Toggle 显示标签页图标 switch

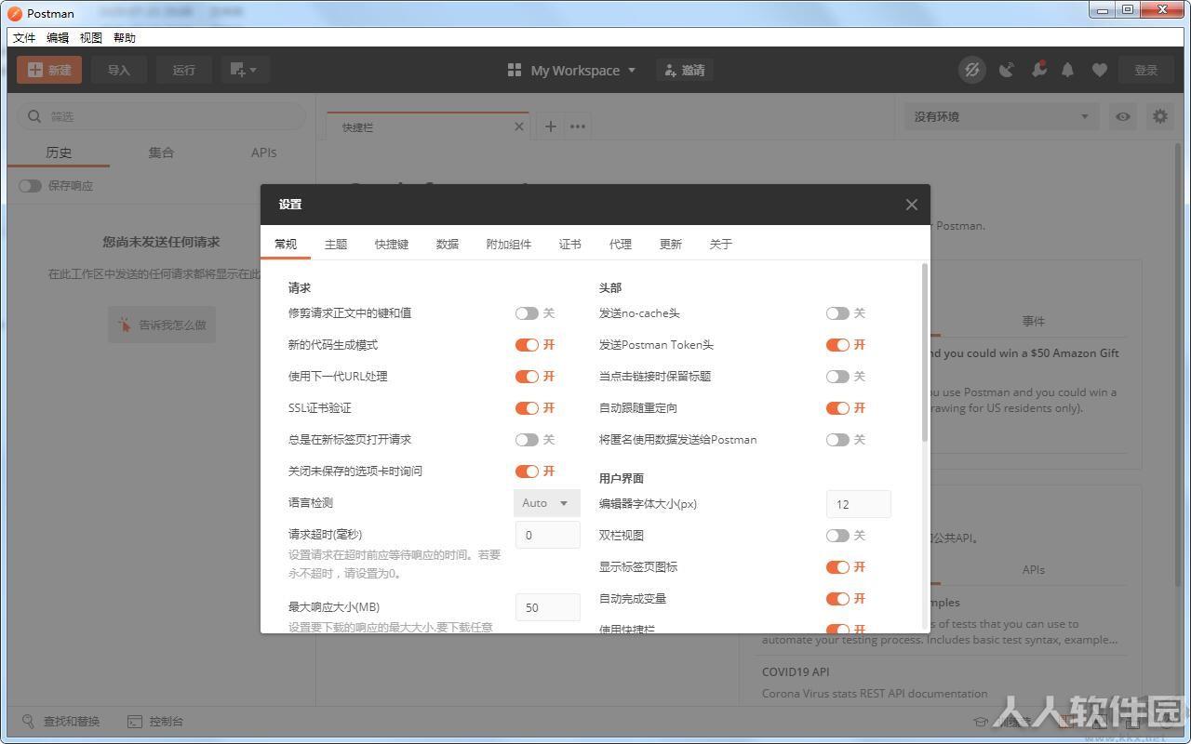tap(837, 567)
